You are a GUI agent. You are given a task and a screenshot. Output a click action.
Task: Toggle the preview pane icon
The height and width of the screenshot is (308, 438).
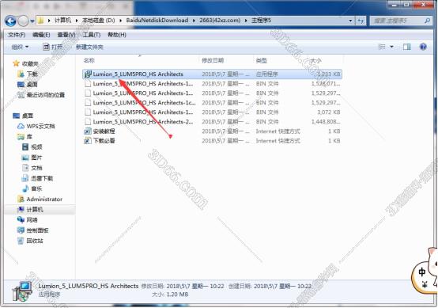point(406,47)
